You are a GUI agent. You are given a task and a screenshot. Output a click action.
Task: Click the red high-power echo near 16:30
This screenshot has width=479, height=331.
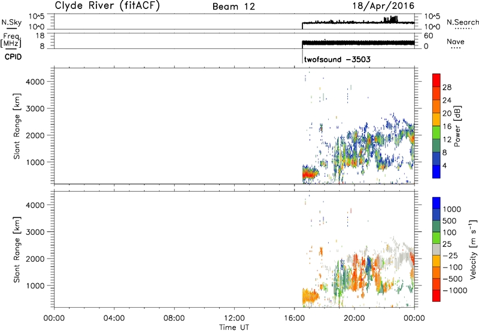(x=308, y=174)
